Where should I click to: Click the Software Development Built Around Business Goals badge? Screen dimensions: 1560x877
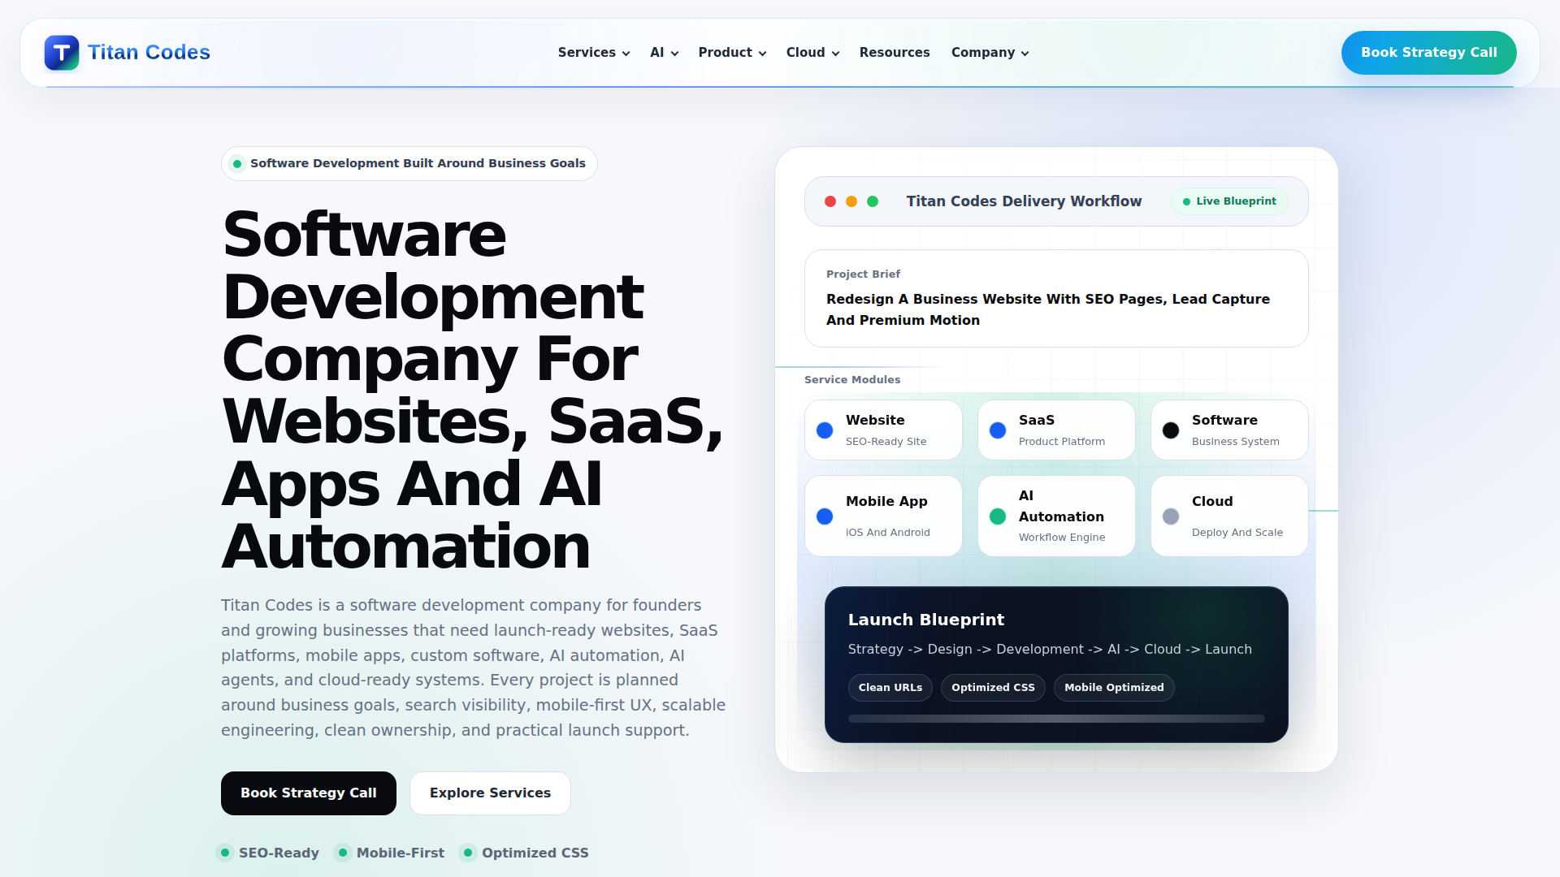point(409,164)
